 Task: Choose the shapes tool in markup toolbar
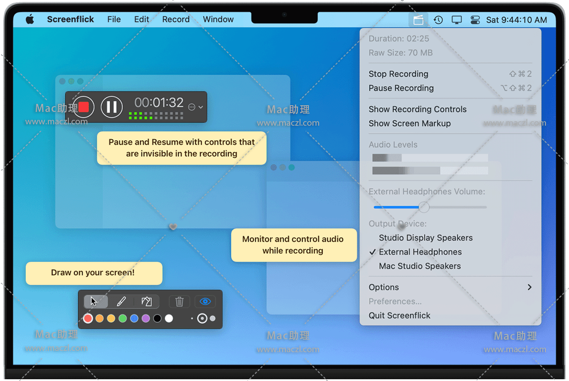tap(146, 302)
